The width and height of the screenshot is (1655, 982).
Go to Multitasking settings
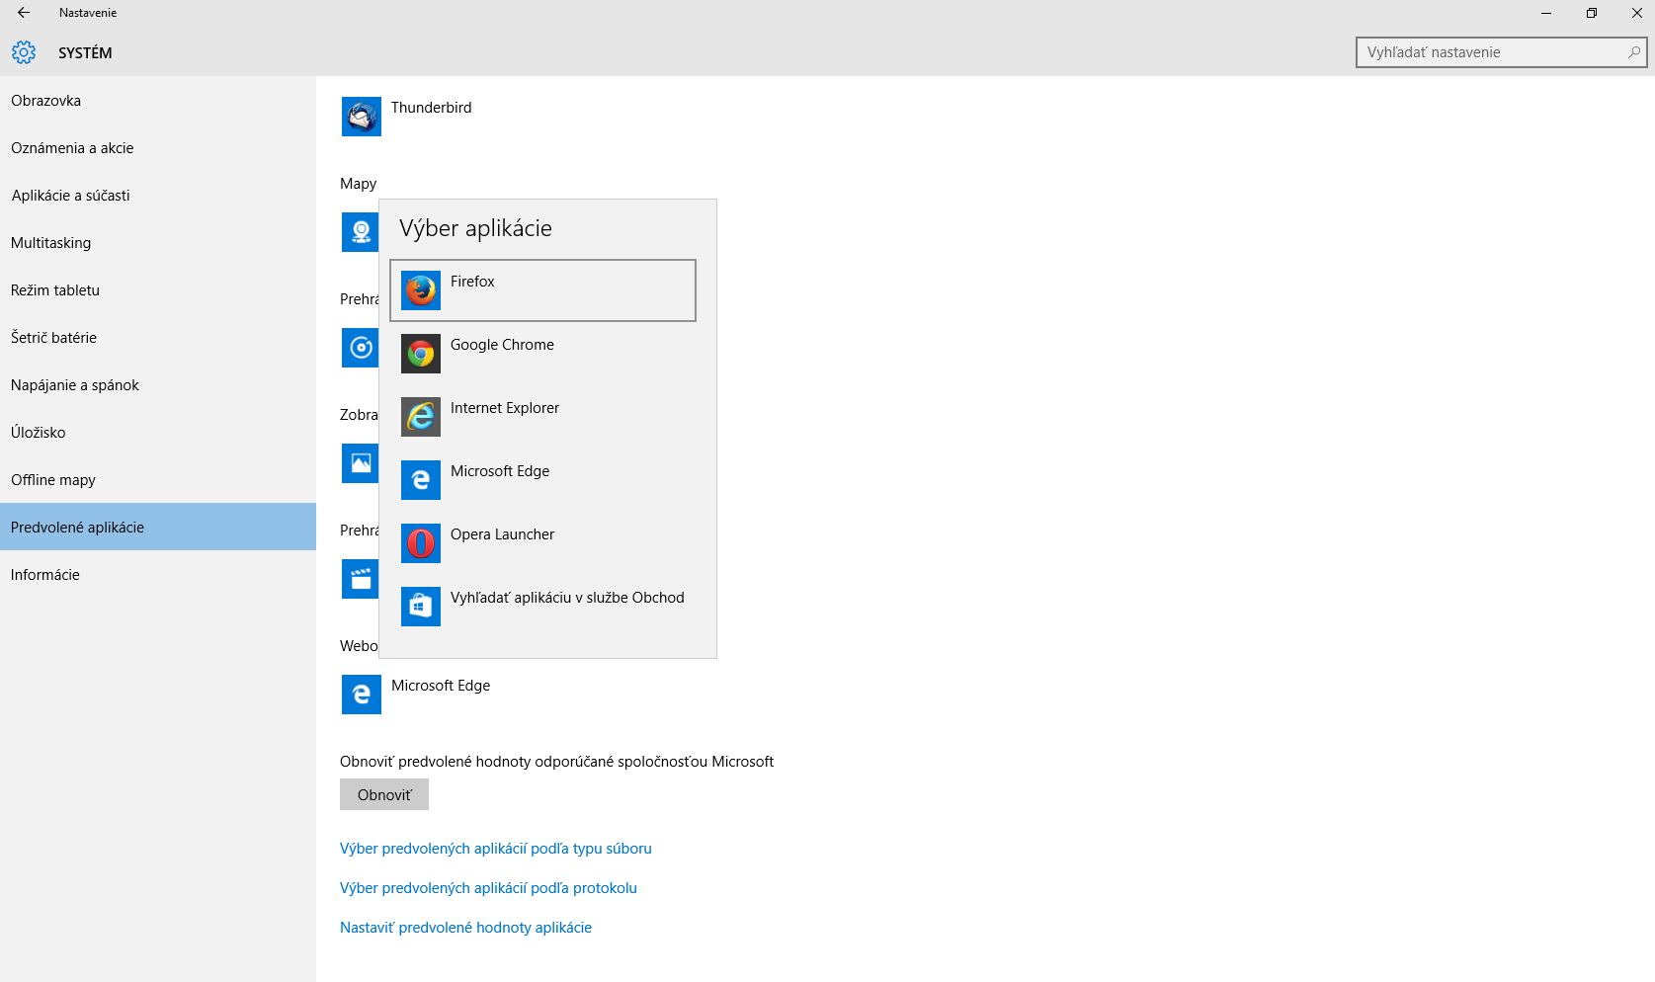(158, 243)
